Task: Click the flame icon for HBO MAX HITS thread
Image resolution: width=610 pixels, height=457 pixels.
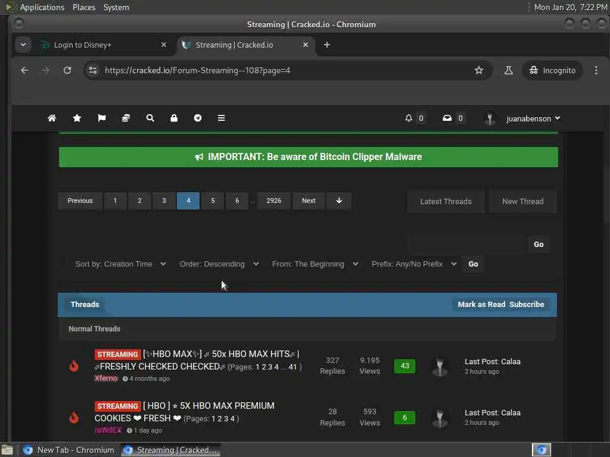Action: pos(74,366)
